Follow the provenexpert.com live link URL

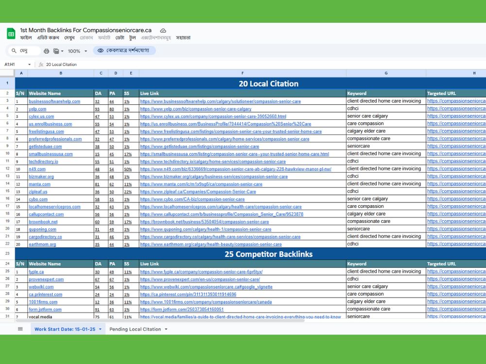[x=200, y=279]
